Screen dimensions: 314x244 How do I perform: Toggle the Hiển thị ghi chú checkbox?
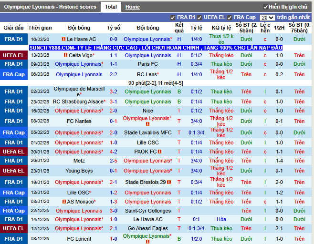point(265,7)
